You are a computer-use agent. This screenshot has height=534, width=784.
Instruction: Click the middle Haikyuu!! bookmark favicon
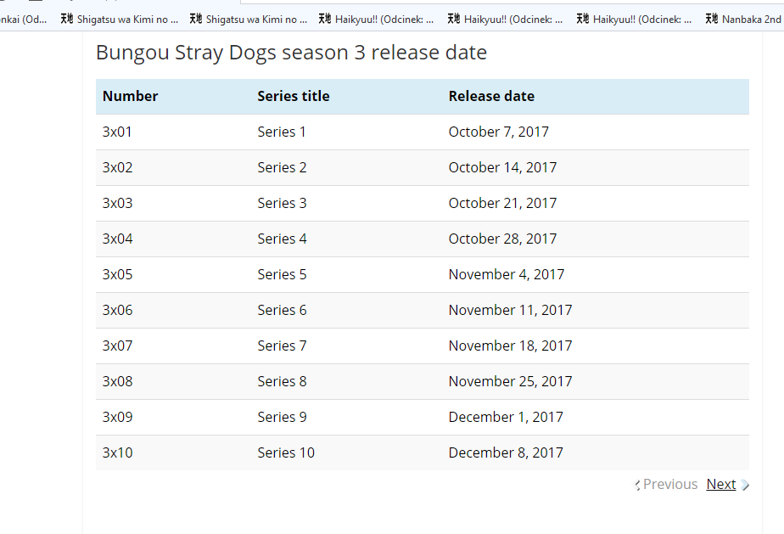pyautogui.click(x=453, y=19)
